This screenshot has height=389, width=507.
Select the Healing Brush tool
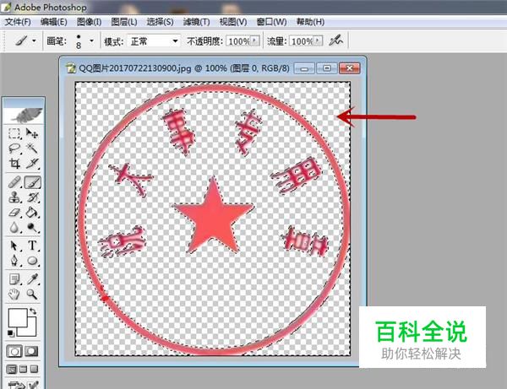14,182
